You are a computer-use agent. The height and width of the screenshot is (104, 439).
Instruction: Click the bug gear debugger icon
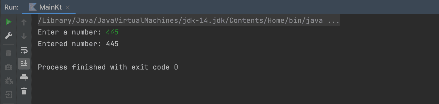(x=9, y=81)
